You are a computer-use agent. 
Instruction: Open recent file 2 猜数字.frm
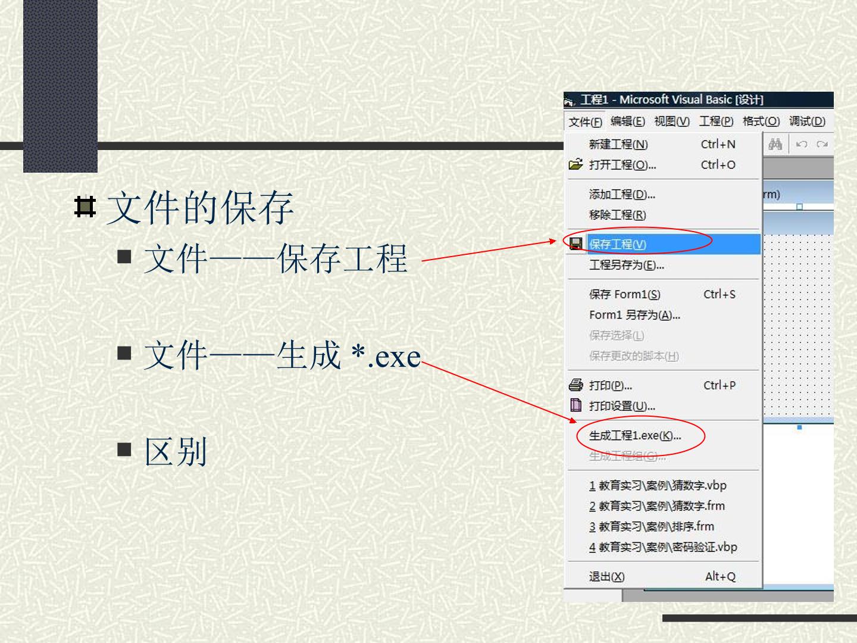point(663,506)
